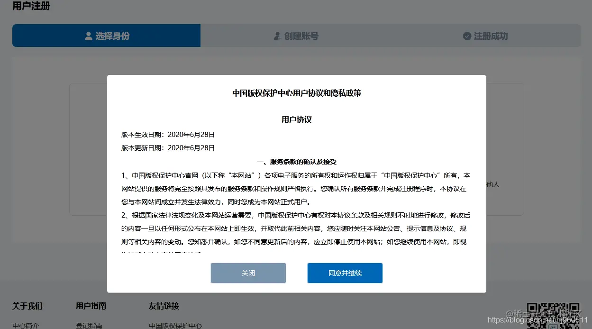Select the 选择身份 step tab

pos(107,36)
